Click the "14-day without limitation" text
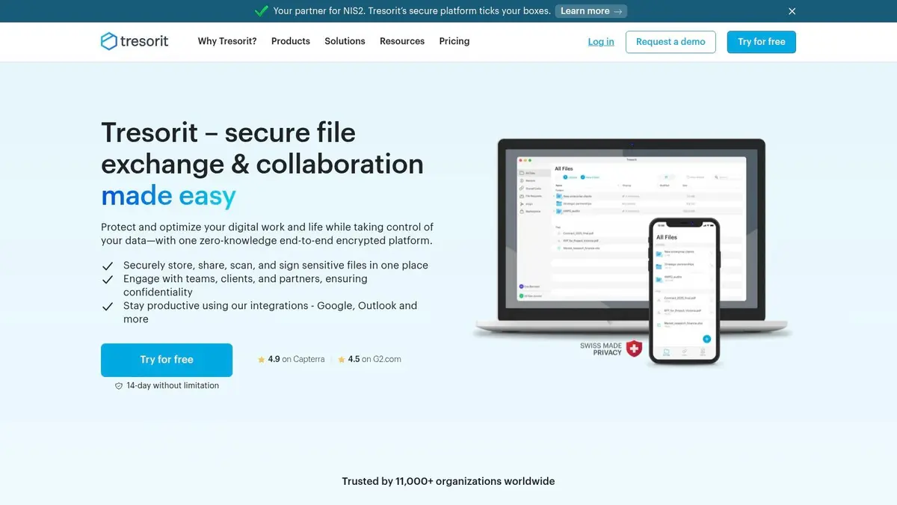The height and width of the screenshot is (505, 897). coord(173,386)
